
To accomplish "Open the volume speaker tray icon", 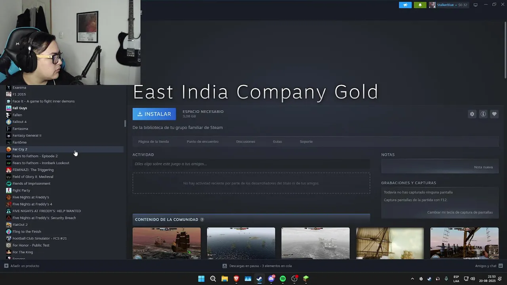I will point(473,279).
